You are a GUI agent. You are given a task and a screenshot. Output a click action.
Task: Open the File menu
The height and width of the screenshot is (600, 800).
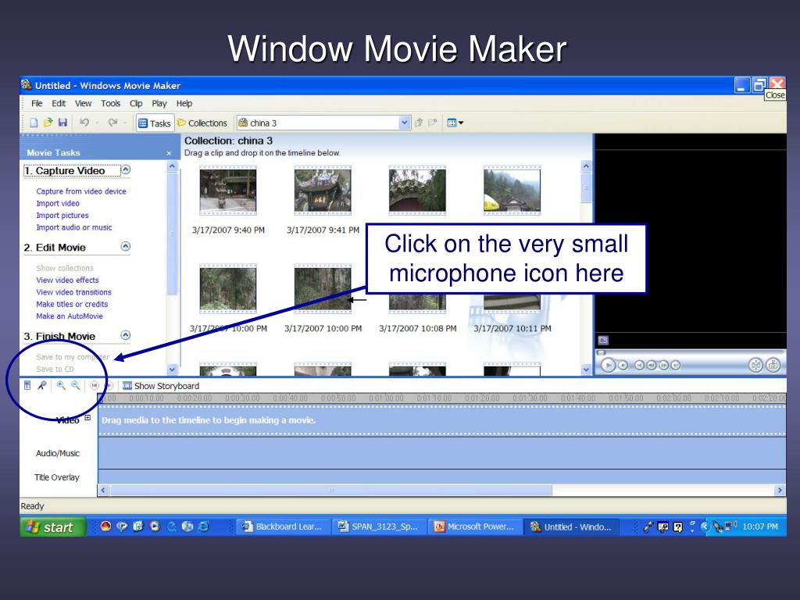(x=37, y=104)
